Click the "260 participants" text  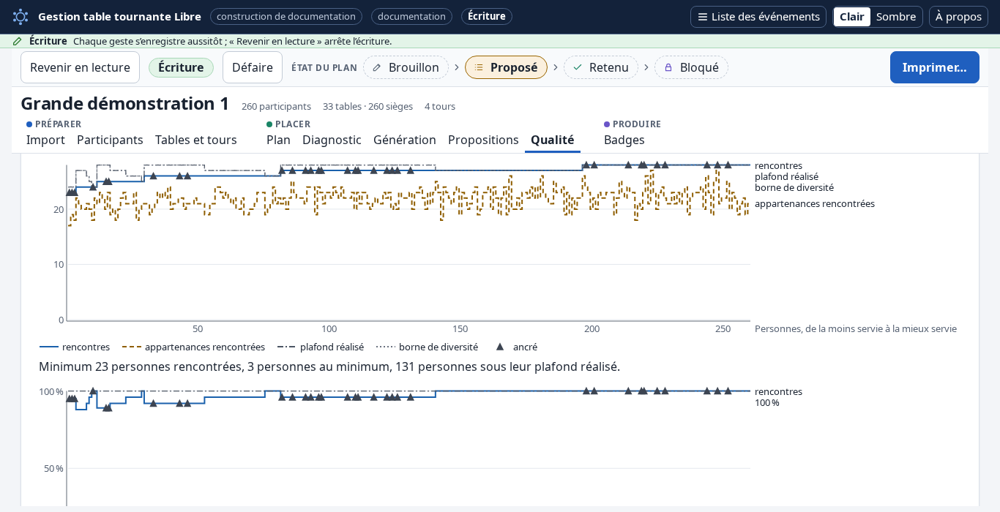click(x=276, y=106)
